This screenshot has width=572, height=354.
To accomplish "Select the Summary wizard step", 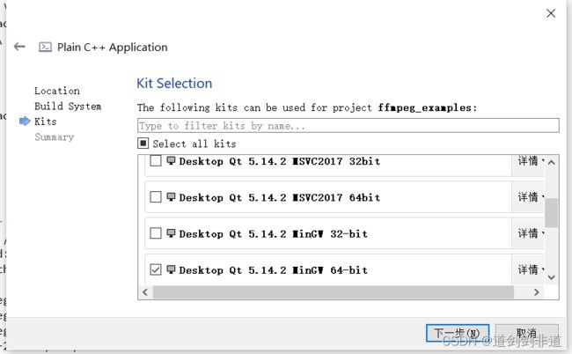I will tap(55, 137).
